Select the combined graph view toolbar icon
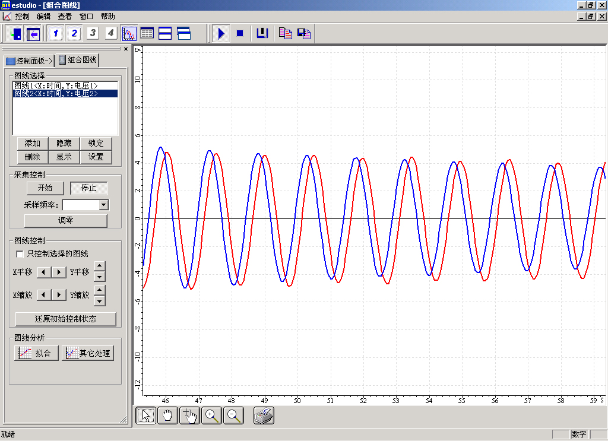Screen dimensions: 608x441 [129, 33]
